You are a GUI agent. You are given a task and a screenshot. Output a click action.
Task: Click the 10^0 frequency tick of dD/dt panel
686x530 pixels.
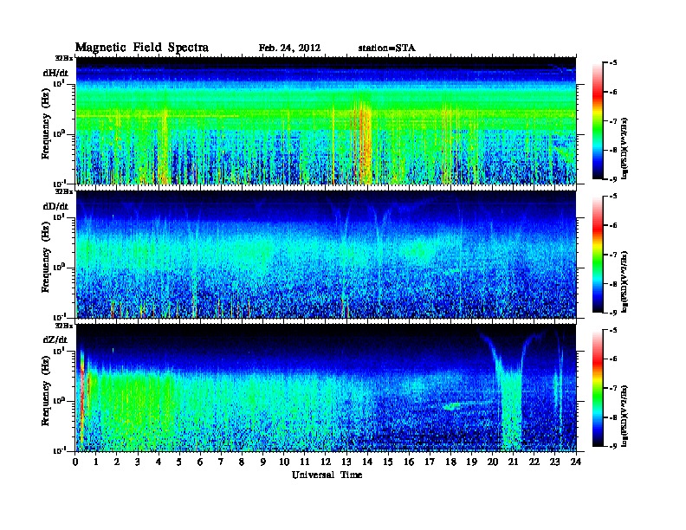[x=59, y=268]
